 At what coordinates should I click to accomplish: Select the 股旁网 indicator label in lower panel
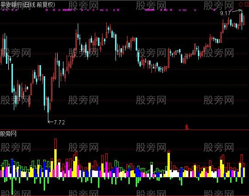pyautogui.click(x=8, y=134)
